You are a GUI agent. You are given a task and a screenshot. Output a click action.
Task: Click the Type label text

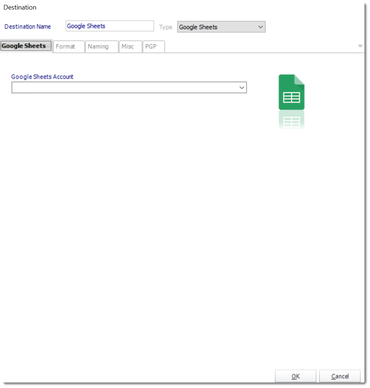click(x=165, y=27)
